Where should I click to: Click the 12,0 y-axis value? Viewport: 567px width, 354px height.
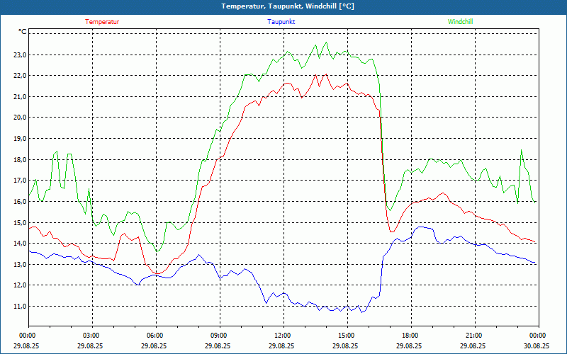pos(21,285)
